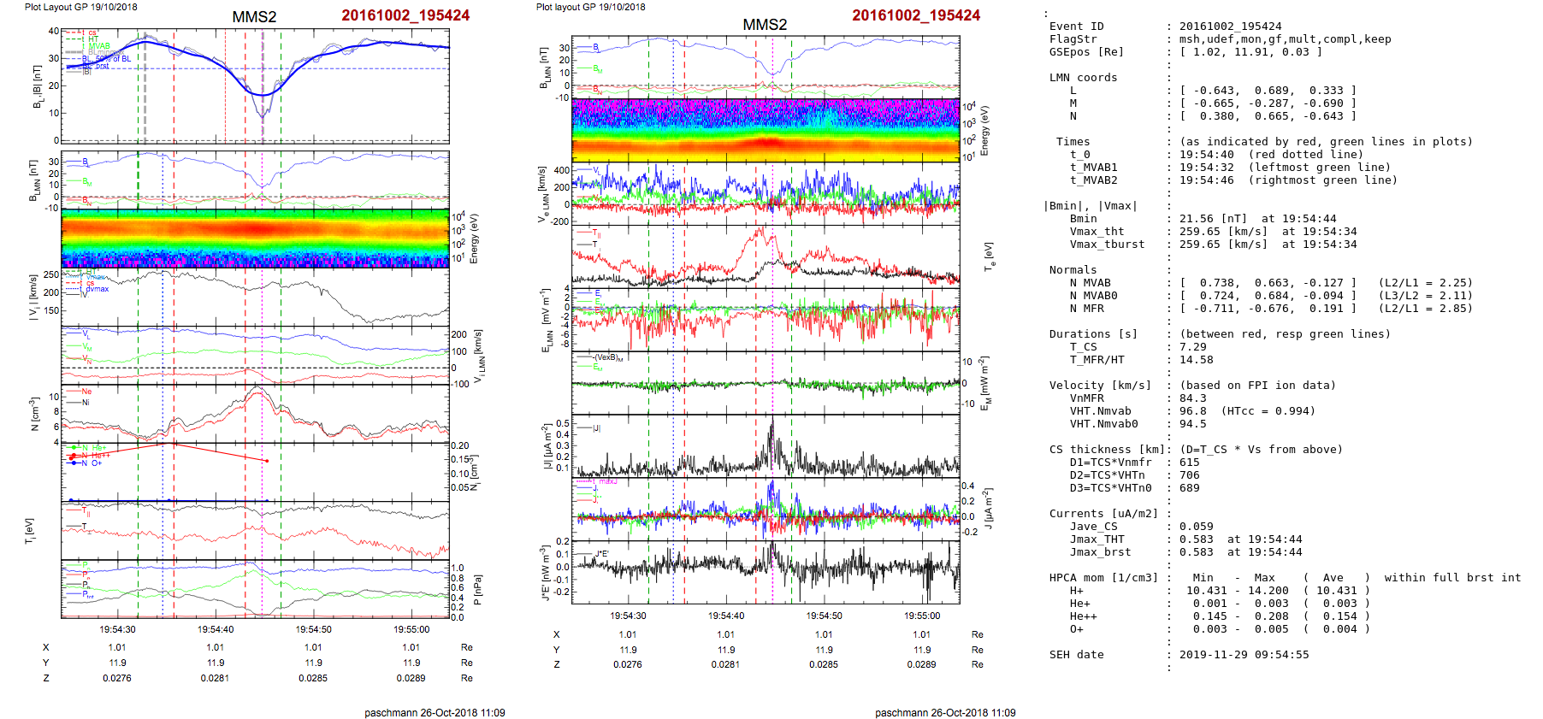Click the GSEpos [Re] coordinates row
The image size is (1543, 719).
click(1185, 52)
